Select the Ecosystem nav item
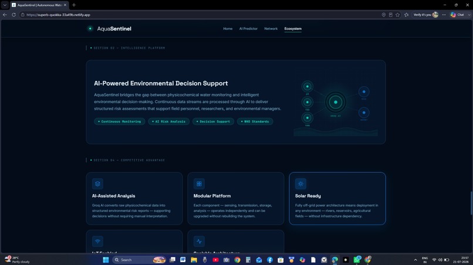 [x=293, y=29]
